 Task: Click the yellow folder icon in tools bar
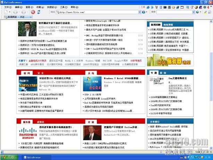pyautogui.click(x=173, y=7)
